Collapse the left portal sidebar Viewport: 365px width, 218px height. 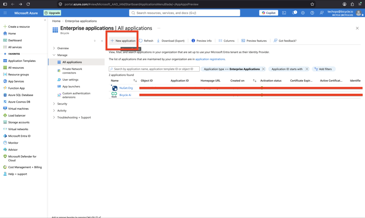click(x=45, y=20)
